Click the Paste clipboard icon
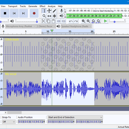Viewport: 129px width, 129px height. 53,21
